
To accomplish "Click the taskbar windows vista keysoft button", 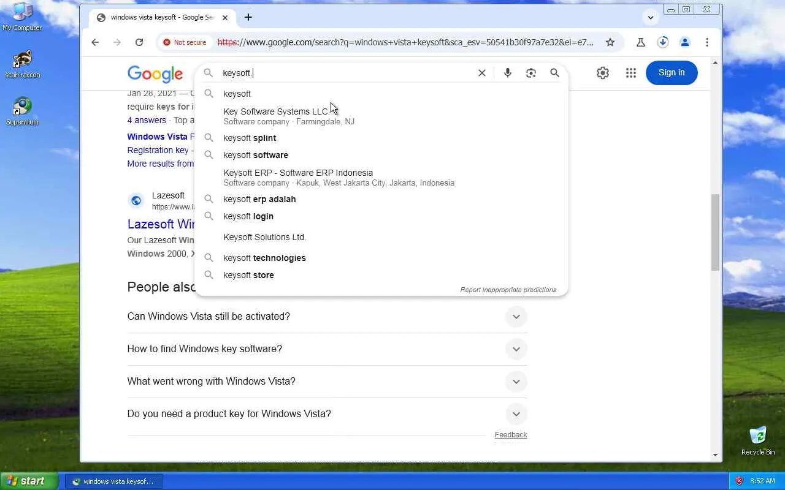I will point(113,481).
